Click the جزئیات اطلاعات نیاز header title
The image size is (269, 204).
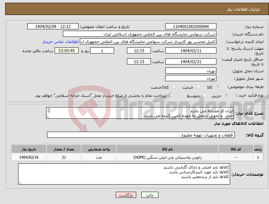coord(244,9)
